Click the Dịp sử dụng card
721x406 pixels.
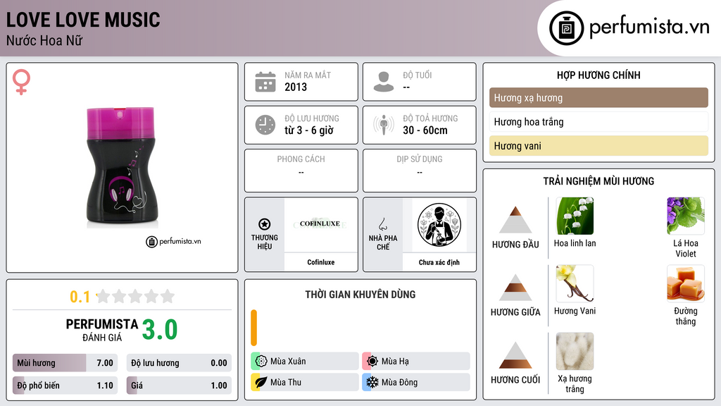(420, 171)
